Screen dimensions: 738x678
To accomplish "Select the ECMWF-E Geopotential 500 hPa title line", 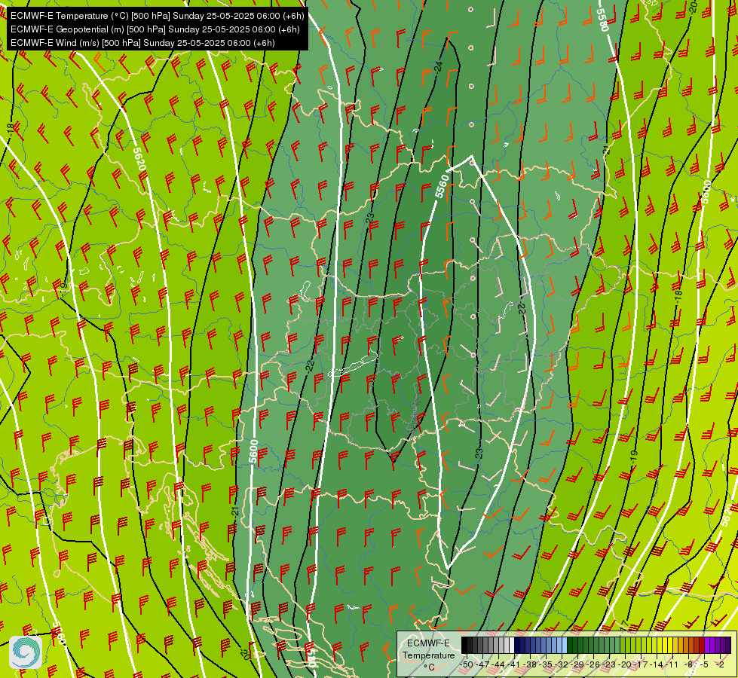I will pyautogui.click(x=155, y=29).
